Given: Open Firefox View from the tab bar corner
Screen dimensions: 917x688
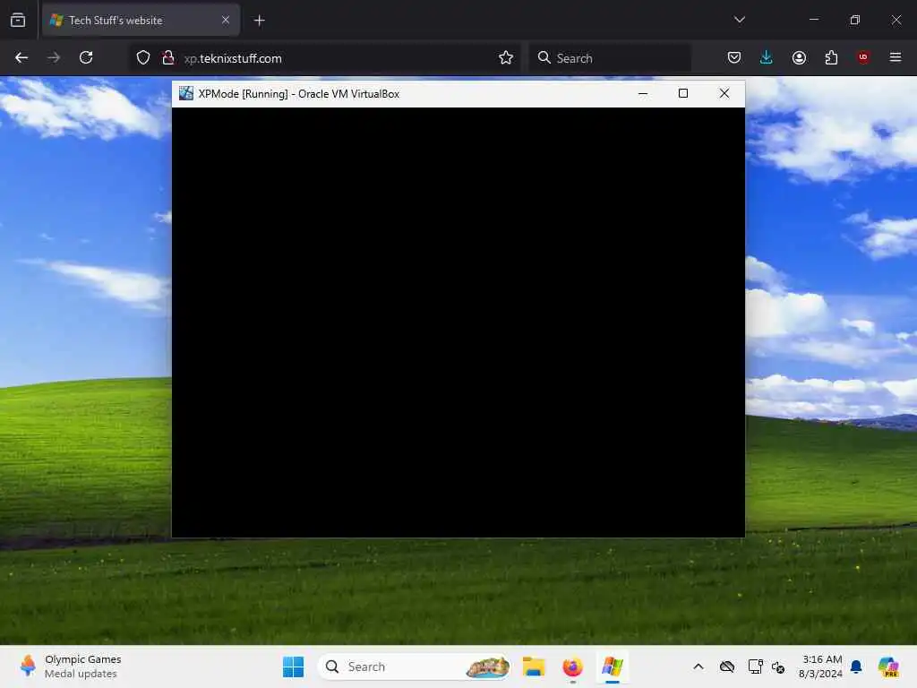Looking at the screenshot, I should (18, 20).
